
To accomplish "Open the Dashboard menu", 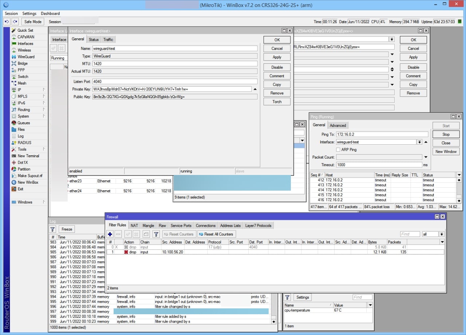I will click(50, 13).
